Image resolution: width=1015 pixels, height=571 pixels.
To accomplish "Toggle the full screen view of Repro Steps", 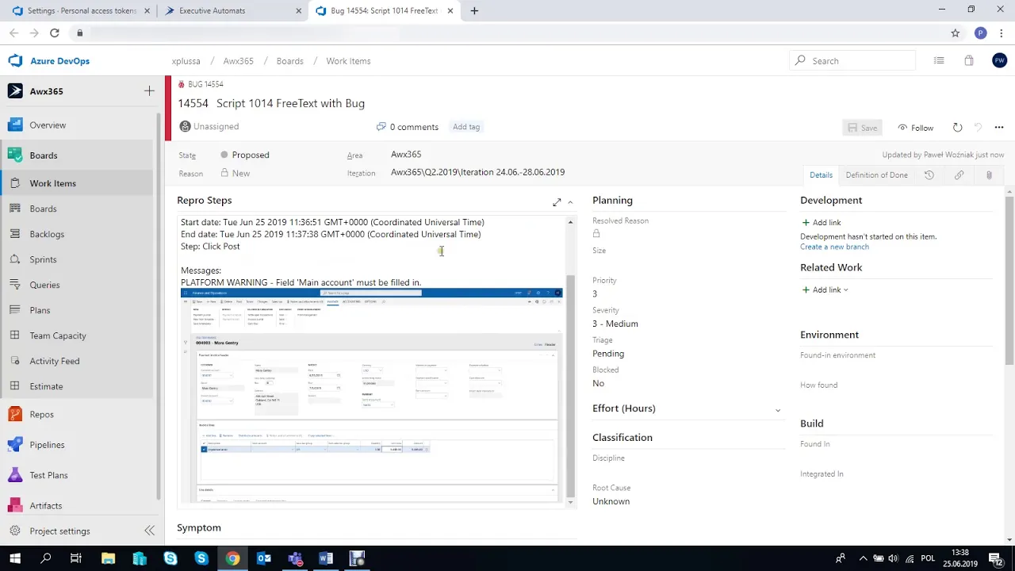I will 557,202.
